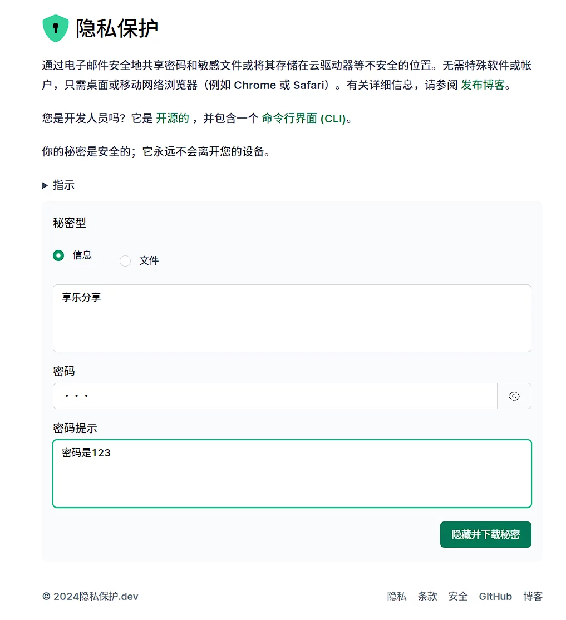Click the 2024 隐私保护.dev copyright text
This screenshot has height=620, width=566.
click(x=90, y=597)
